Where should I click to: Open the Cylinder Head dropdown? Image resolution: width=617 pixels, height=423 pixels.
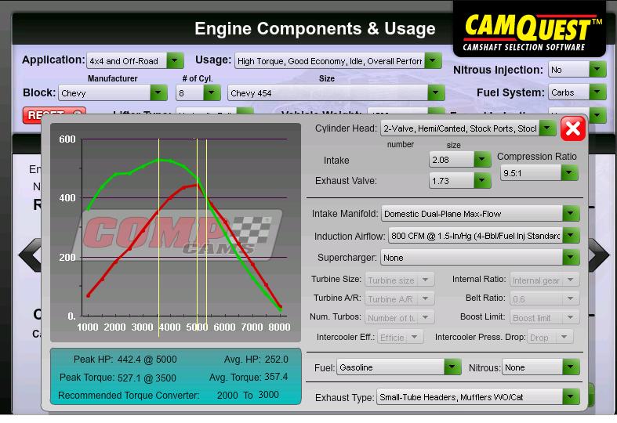[468, 128]
